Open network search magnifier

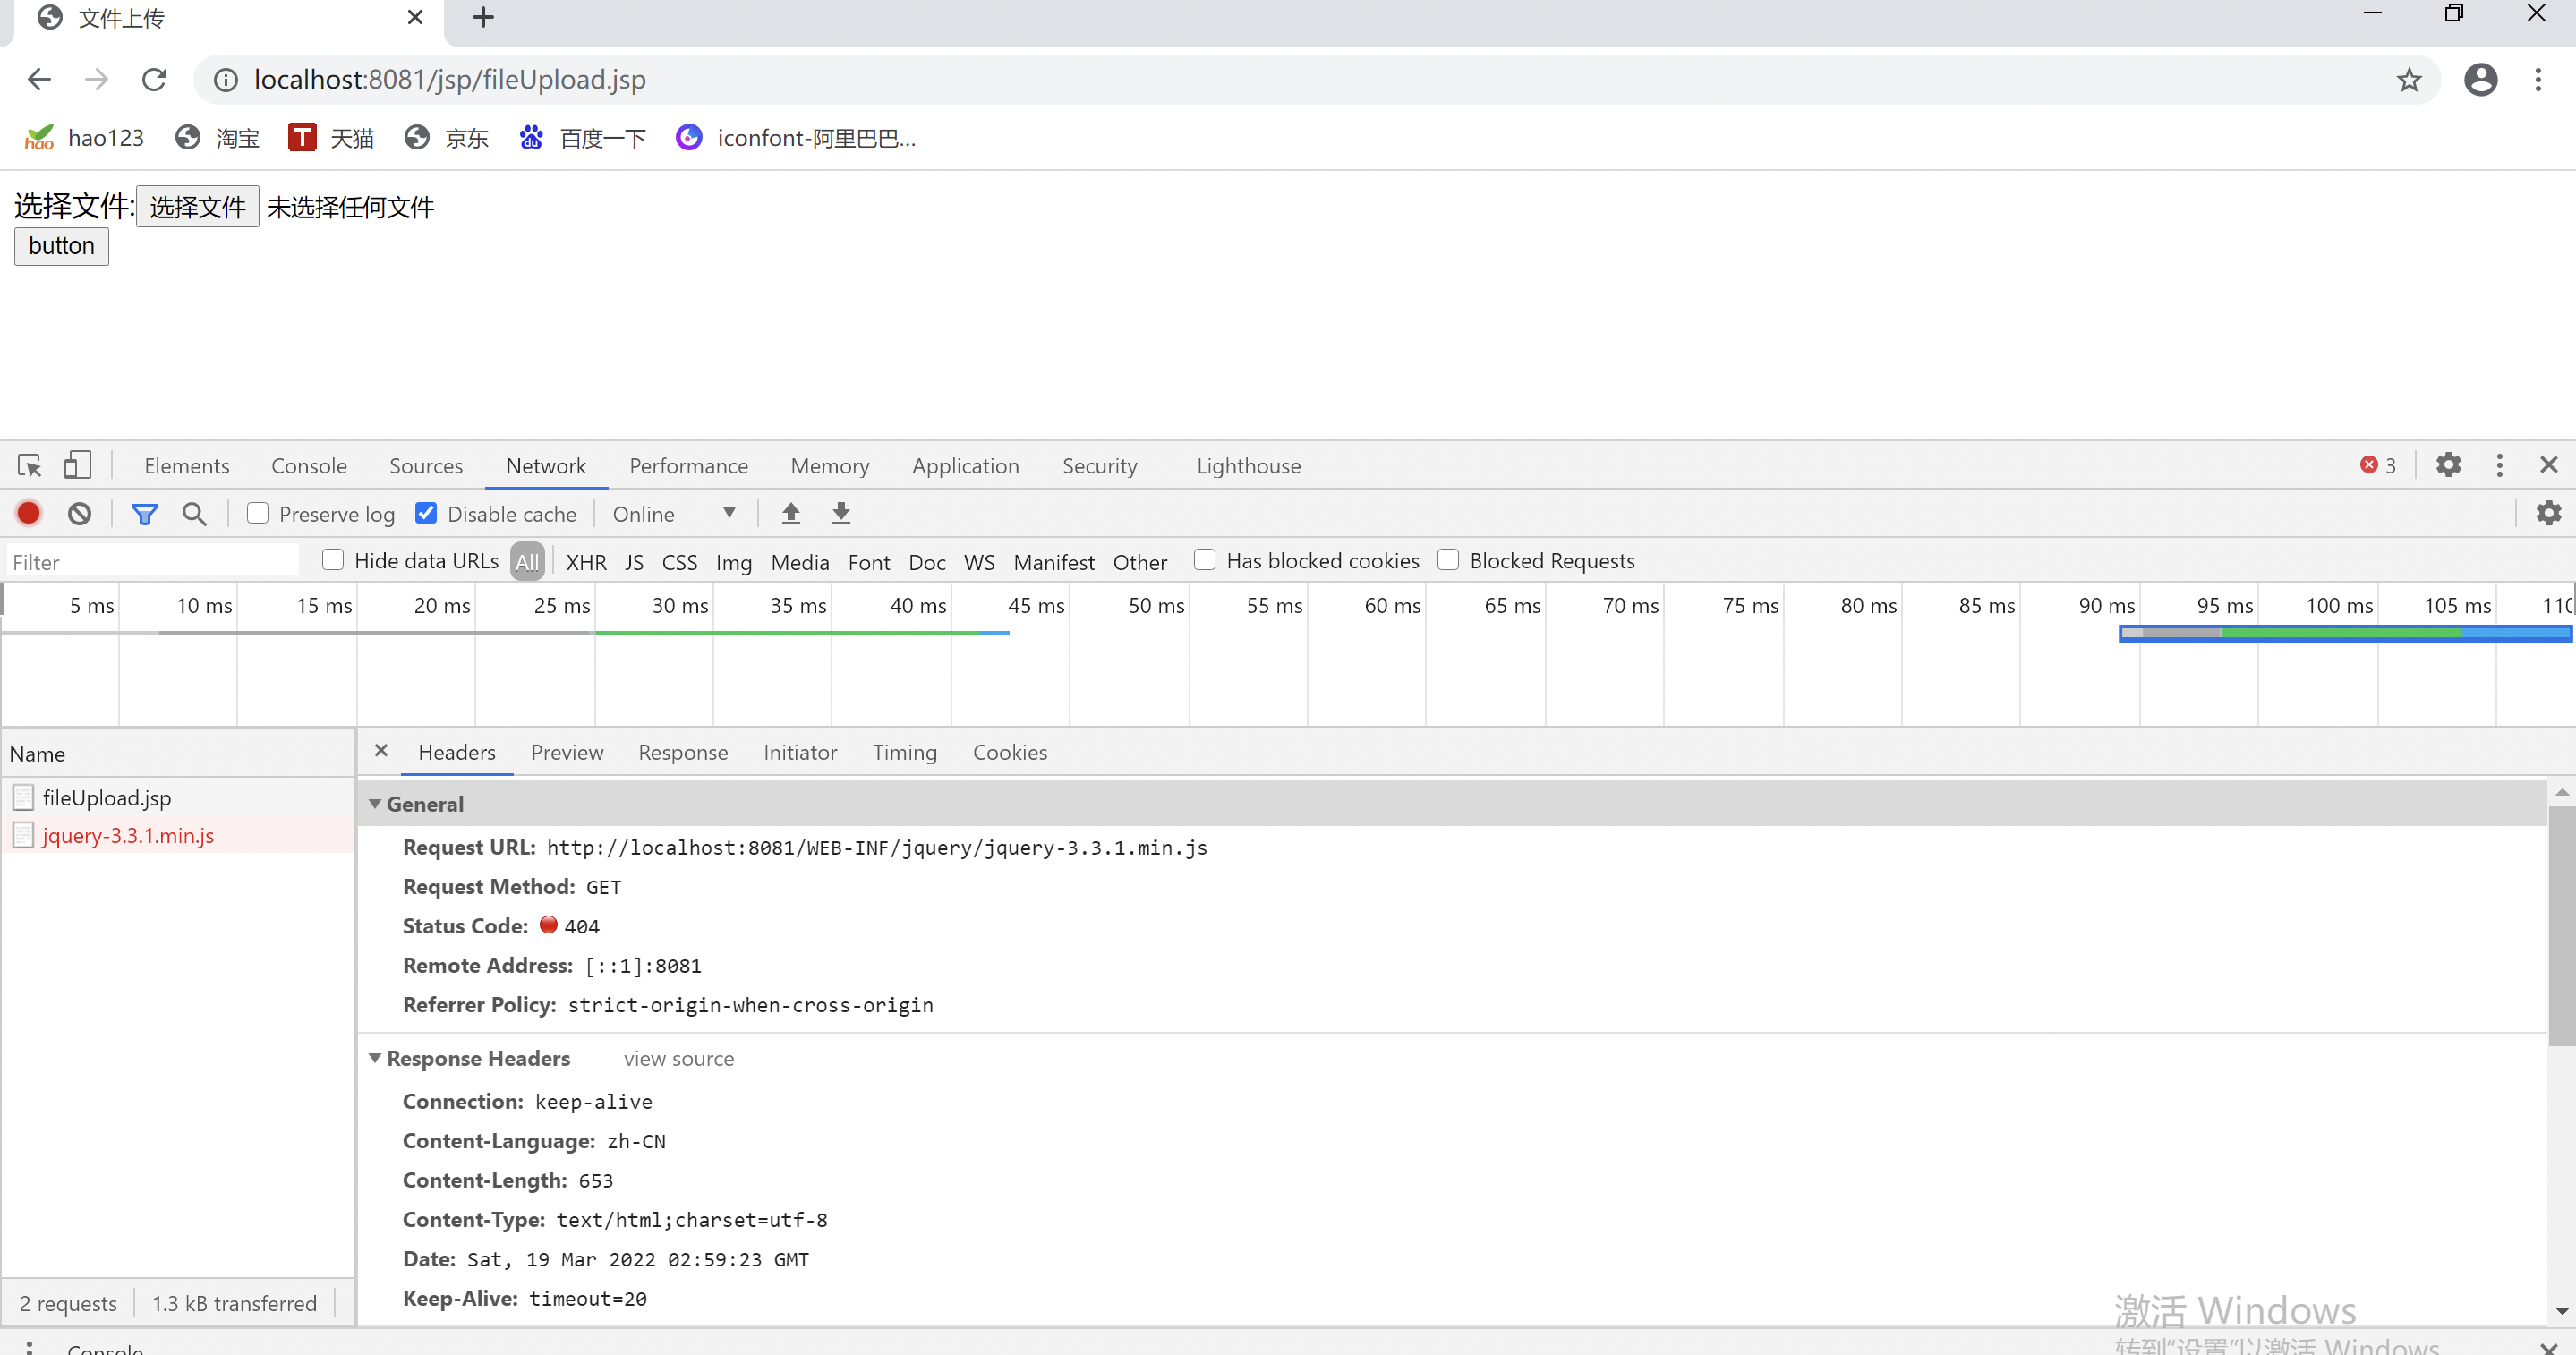click(194, 514)
